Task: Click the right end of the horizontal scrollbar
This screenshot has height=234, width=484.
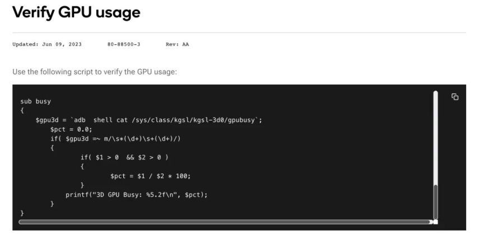Action: coord(435,222)
